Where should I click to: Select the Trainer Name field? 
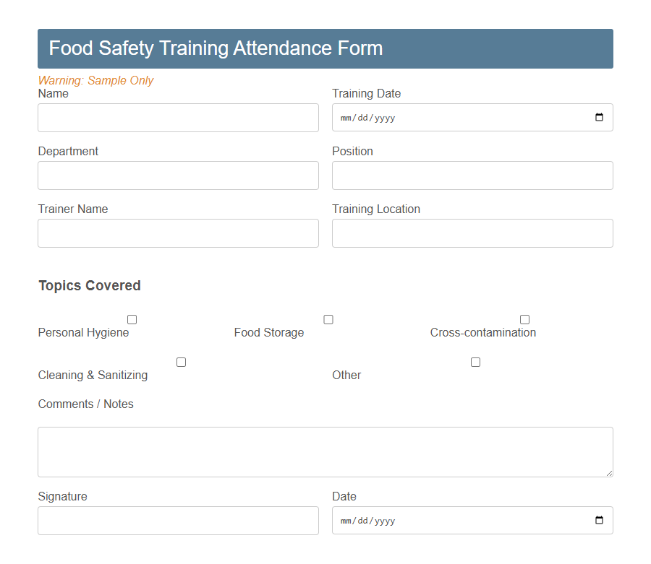tap(178, 233)
